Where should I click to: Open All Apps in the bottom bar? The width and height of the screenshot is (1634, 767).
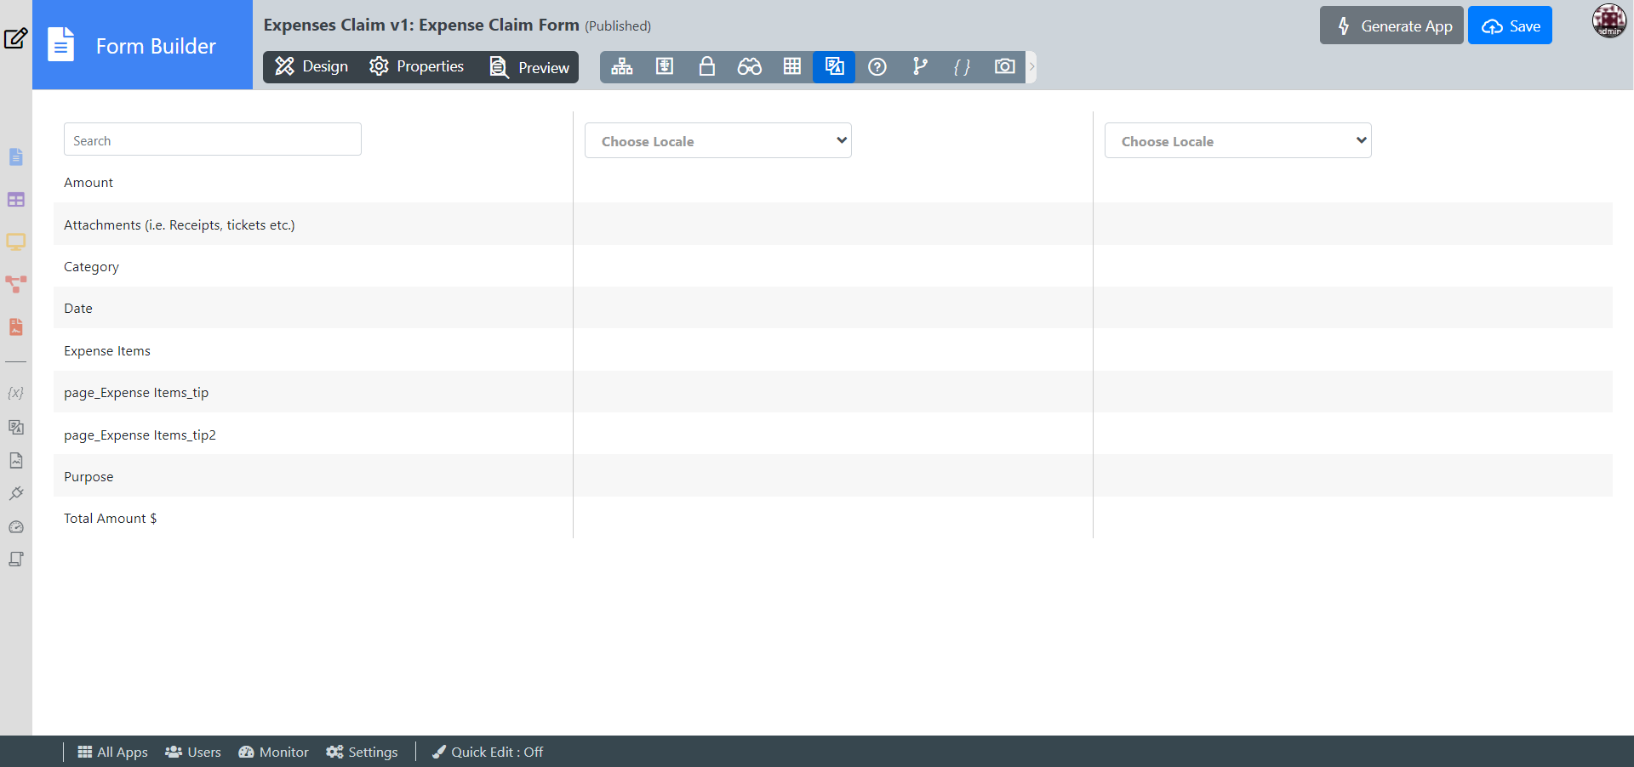[x=112, y=752]
